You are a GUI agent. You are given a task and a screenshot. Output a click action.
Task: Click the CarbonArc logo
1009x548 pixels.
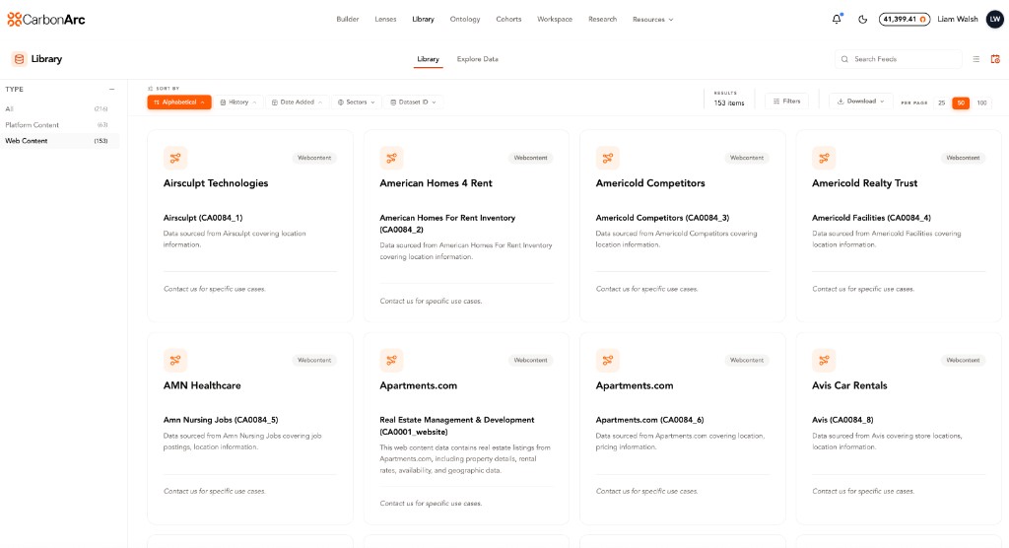45,20
